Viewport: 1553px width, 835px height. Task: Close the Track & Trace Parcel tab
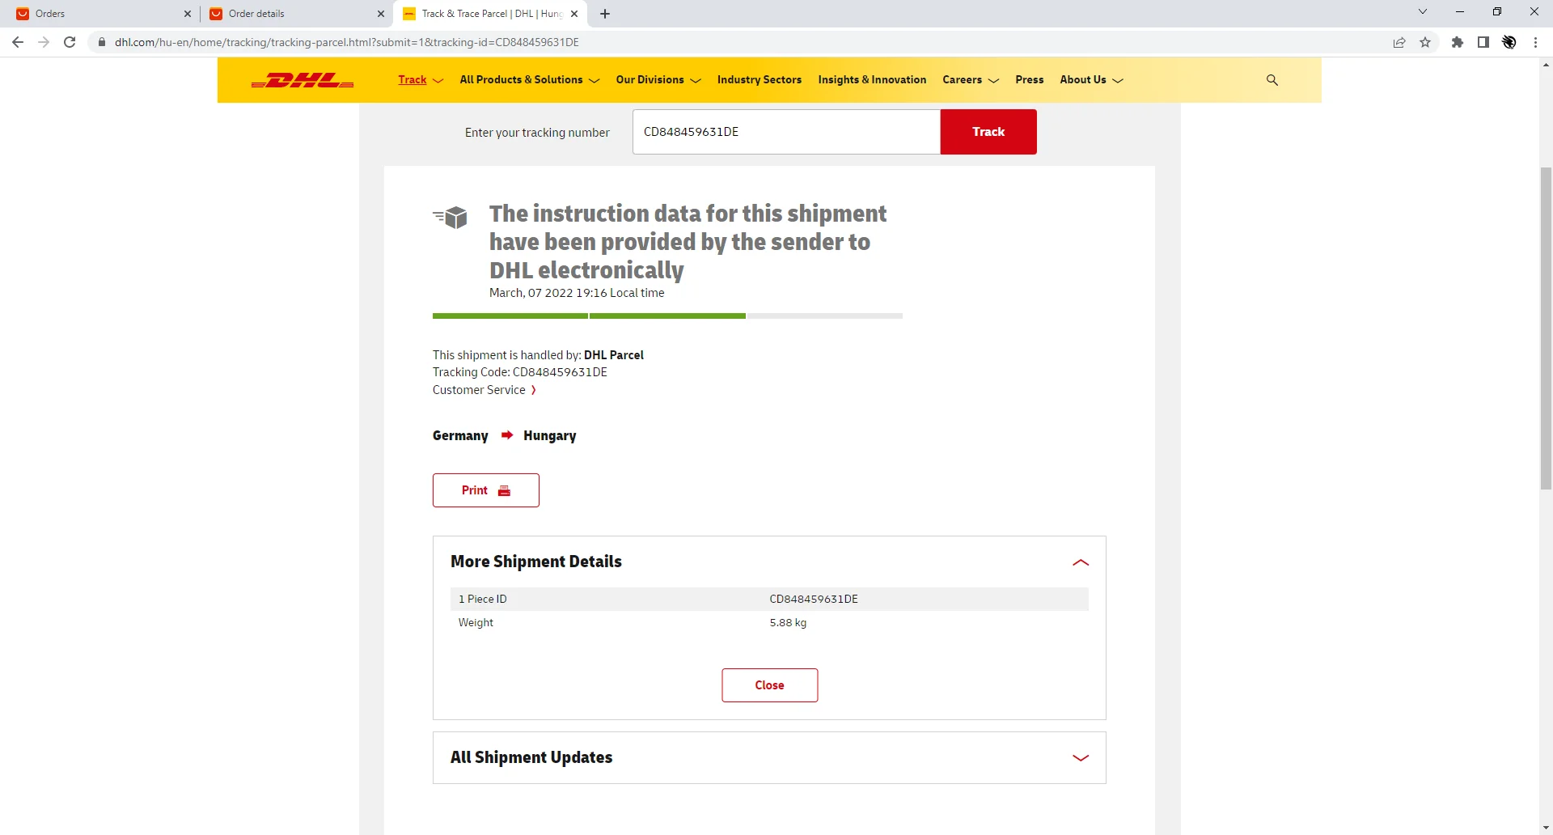pyautogui.click(x=574, y=14)
